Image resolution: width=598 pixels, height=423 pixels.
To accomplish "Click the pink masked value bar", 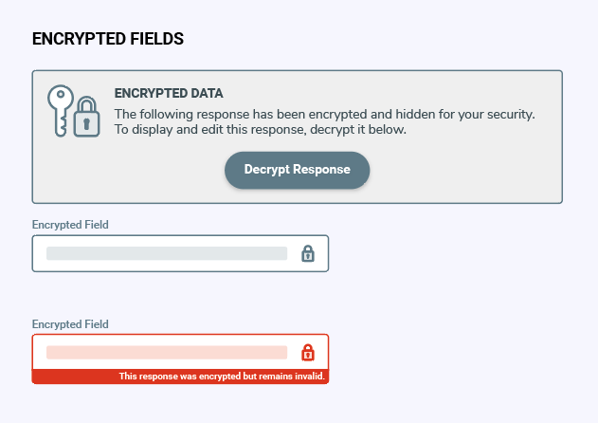I will pyautogui.click(x=167, y=353).
